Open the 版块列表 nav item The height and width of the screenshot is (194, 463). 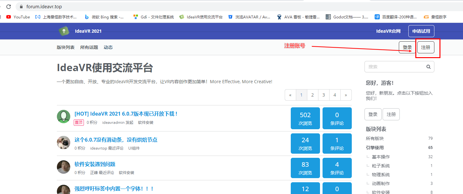tap(65, 47)
